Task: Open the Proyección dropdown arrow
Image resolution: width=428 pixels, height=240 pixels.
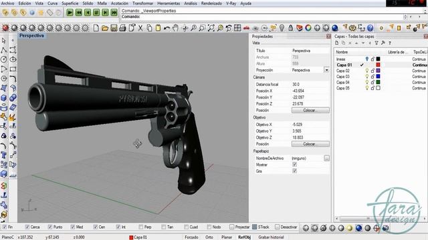Action: coord(326,70)
